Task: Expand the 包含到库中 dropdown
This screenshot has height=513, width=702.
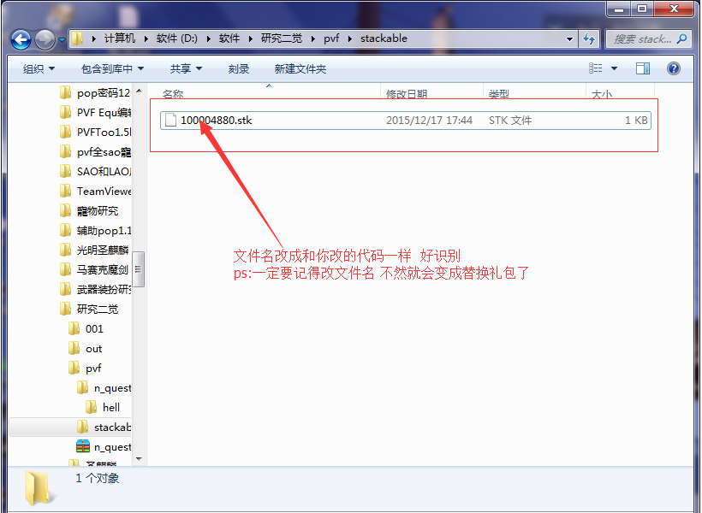Action: [x=112, y=68]
